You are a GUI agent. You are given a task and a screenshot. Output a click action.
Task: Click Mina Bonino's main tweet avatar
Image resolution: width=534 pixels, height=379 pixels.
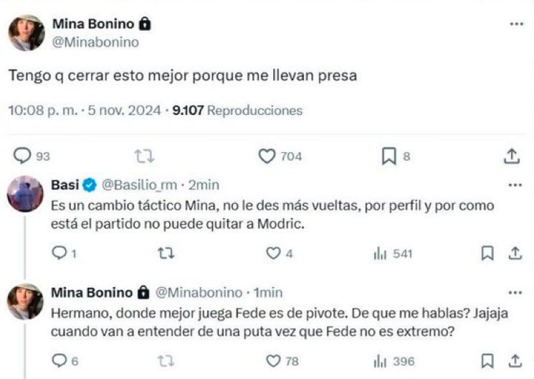click(x=26, y=32)
